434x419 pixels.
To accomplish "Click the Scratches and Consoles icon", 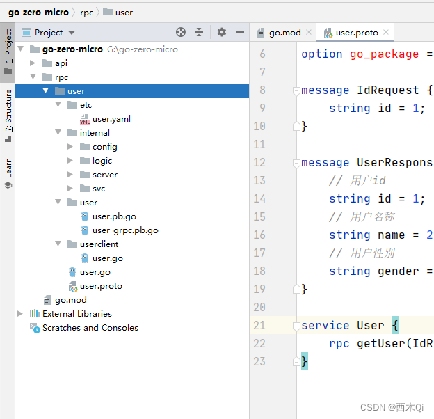I will [x=35, y=328].
